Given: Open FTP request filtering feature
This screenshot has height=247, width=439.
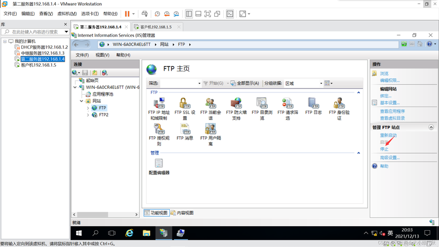Looking at the screenshot, I should pyautogui.click(x=288, y=109).
